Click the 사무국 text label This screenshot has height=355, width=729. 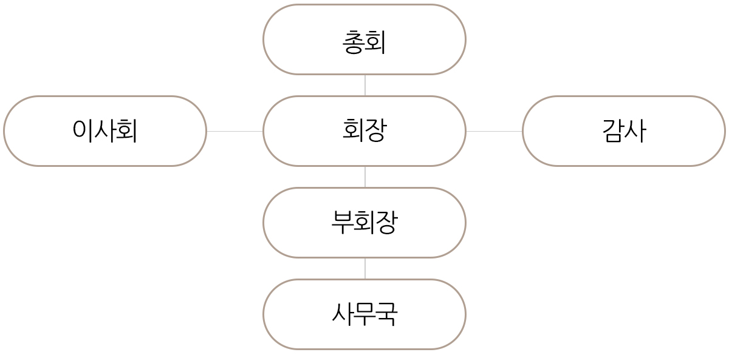(364, 314)
